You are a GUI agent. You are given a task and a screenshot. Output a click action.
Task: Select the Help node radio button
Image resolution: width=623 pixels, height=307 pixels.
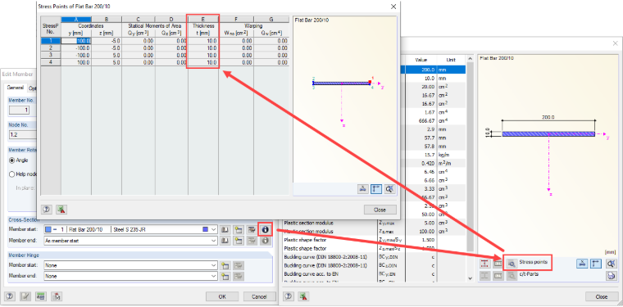pyautogui.click(x=12, y=174)
